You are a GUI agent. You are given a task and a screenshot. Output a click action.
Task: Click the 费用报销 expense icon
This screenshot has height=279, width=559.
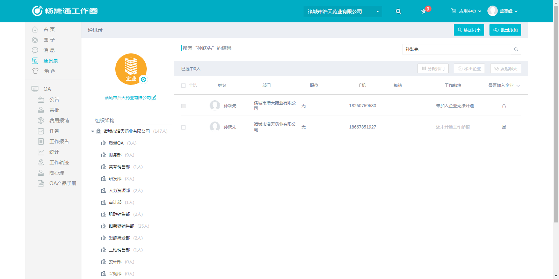tap(41, 120)
